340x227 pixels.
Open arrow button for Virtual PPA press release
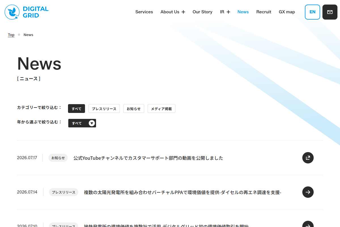click(x=308, y=192)
